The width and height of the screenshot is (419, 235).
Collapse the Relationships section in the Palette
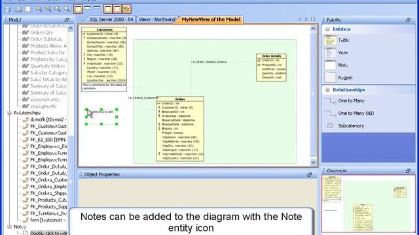[x=327, y=90]
